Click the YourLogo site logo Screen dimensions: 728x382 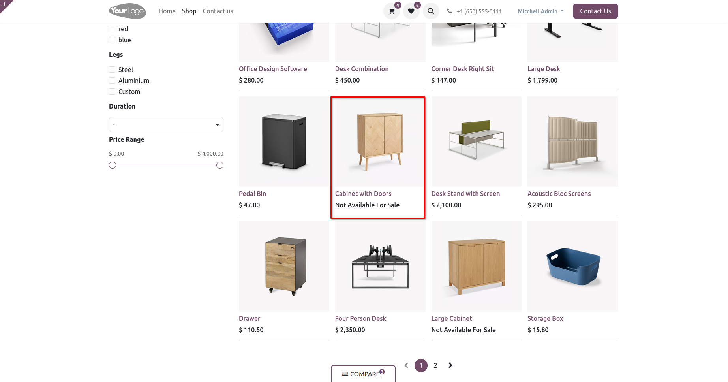click(127, 11)
